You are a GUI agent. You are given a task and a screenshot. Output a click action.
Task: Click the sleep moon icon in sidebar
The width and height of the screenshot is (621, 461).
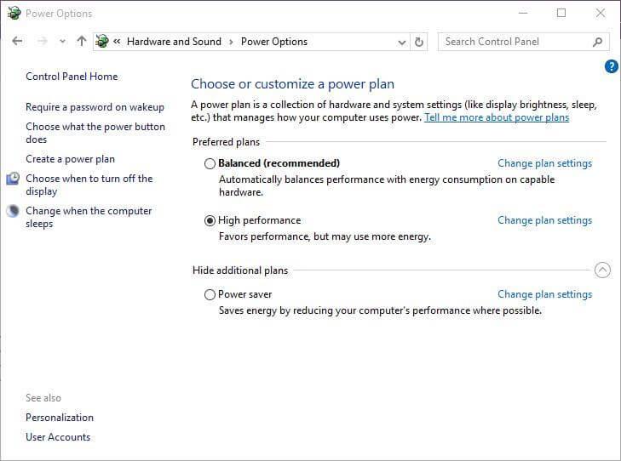tap(13, 211)
